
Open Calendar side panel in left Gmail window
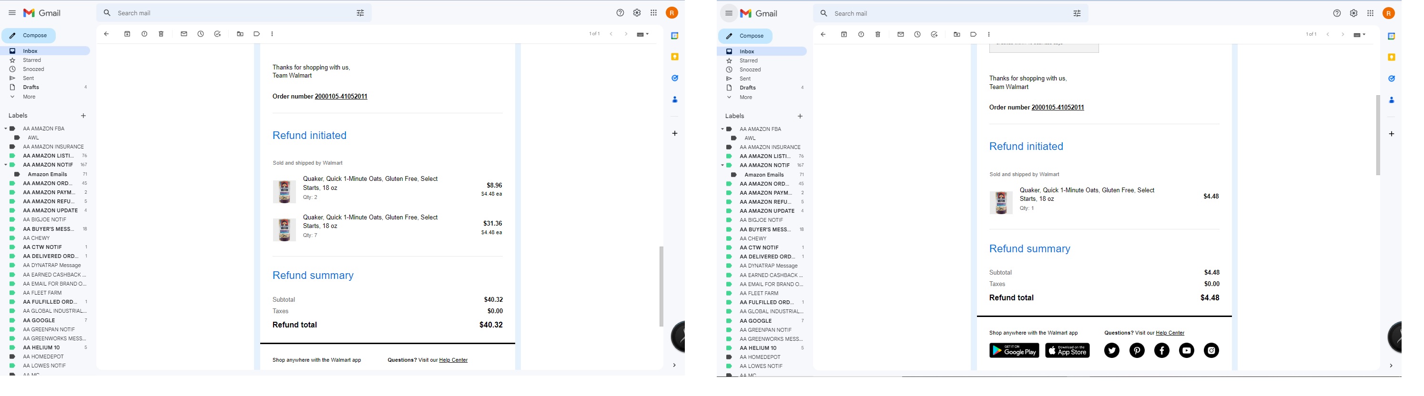[674, 36]
